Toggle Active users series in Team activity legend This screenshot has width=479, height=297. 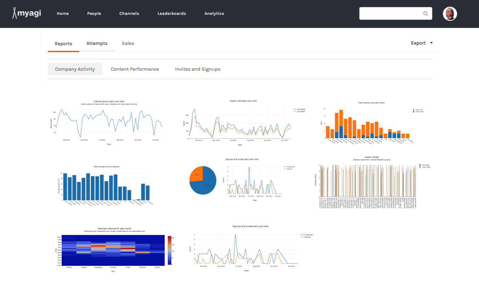coord(418,110)
